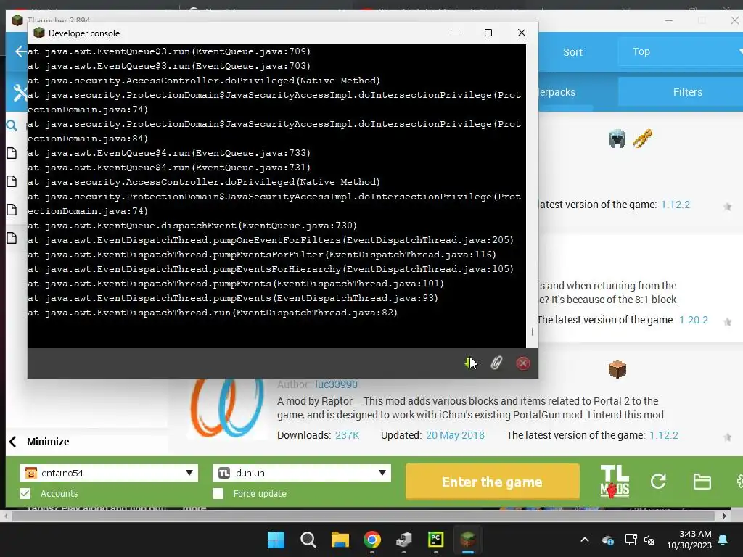The height and width of the screenshot is (557, 743).
Task: Open the Top sort dropdown
Action: (681, 51)
